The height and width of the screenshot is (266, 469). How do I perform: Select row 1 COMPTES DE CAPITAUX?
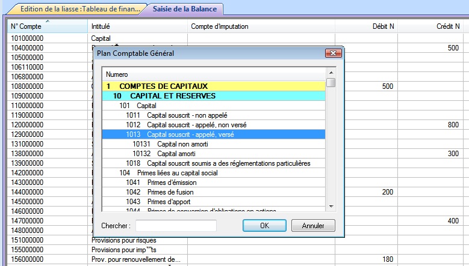point(214,86)
